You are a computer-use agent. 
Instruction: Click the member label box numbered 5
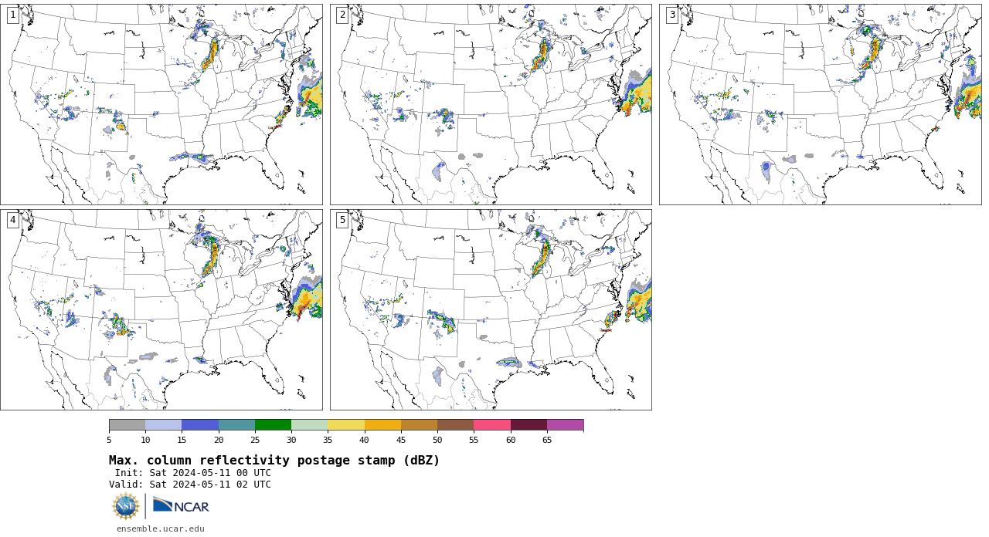[x=342, y=220]
